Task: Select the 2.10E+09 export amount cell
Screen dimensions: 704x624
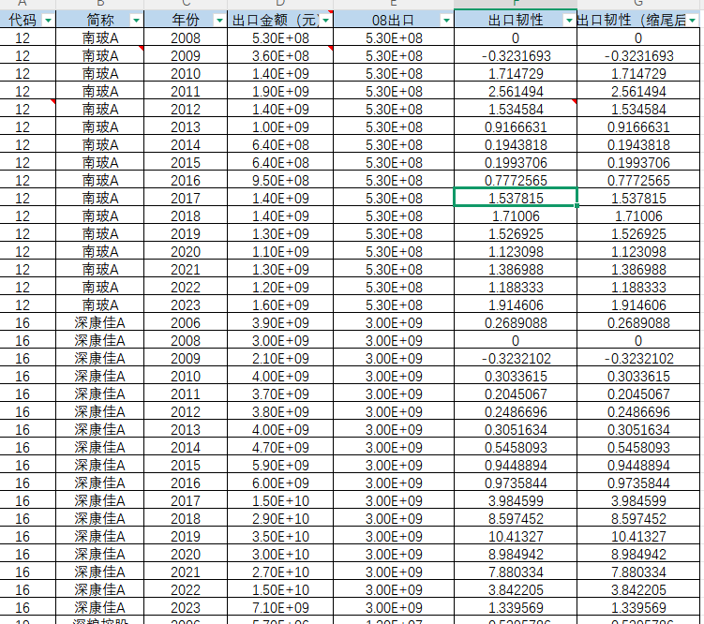Action: [280, 358]
